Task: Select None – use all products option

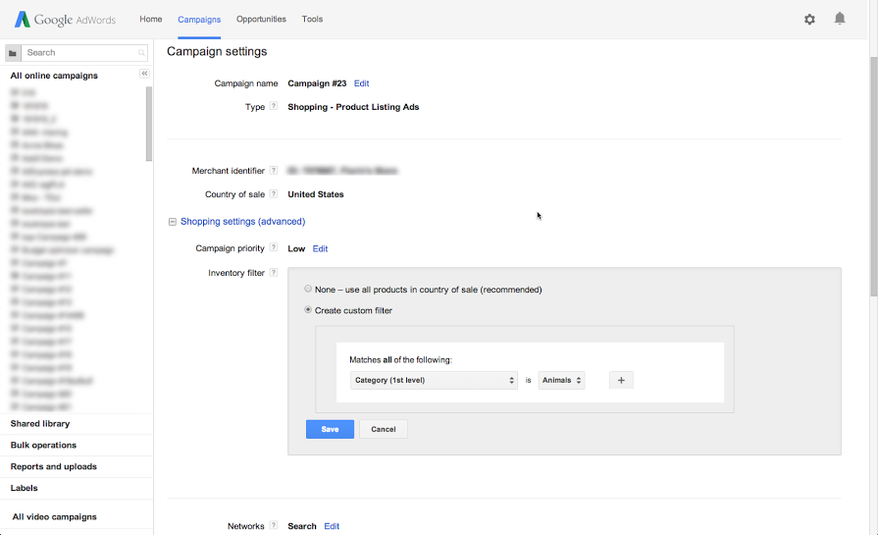Action: click(308, 290)
